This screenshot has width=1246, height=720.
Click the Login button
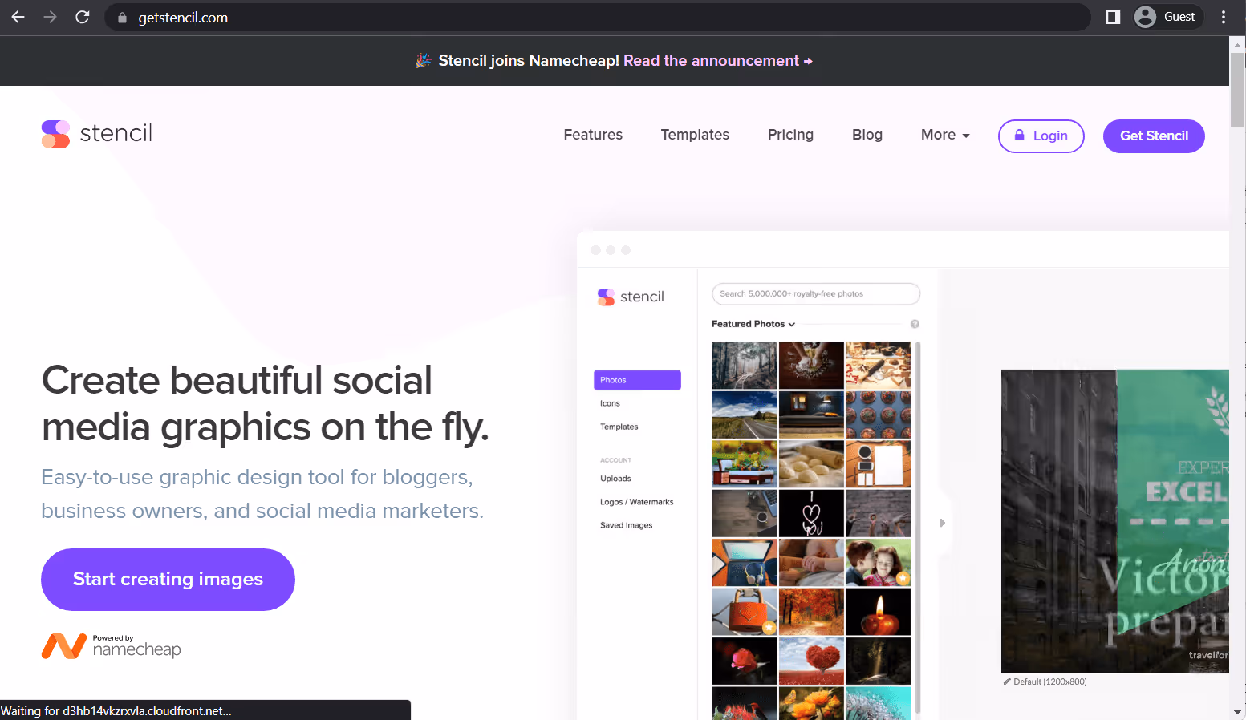(x=1041, y=136)
